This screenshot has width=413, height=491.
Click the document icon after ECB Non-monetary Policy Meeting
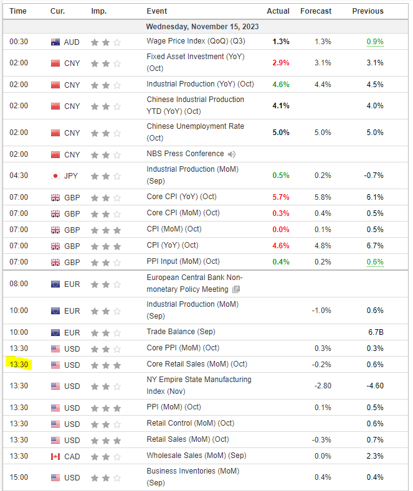tap(236, 290)
